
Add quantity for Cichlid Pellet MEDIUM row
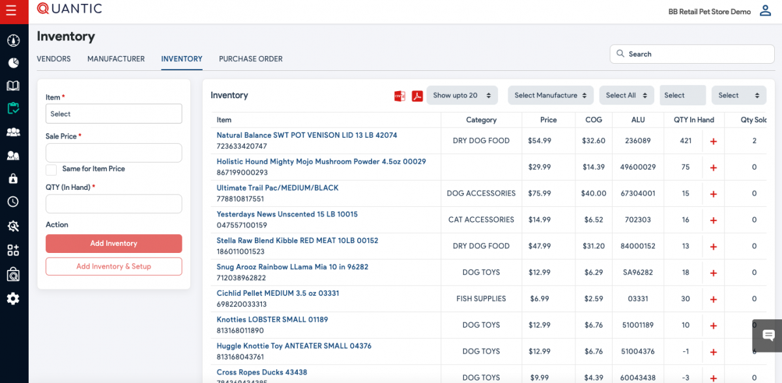pos(713,299)
